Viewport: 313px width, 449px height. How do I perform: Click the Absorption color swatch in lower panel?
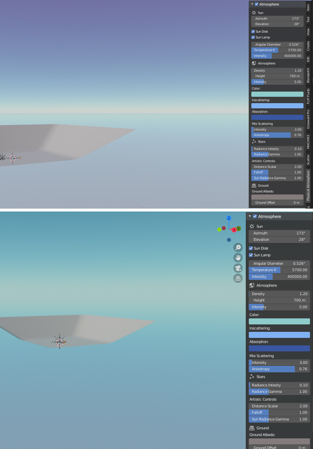point(279,348)
